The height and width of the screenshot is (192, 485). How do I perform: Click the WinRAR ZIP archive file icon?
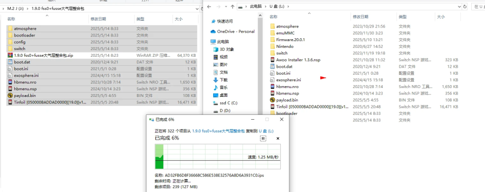pyautogui.click(x=10, y=55)
